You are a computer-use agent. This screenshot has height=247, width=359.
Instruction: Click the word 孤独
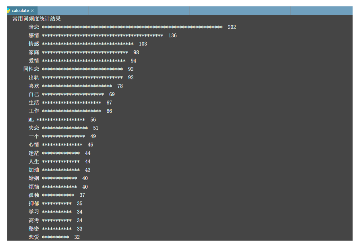(34, 195)
